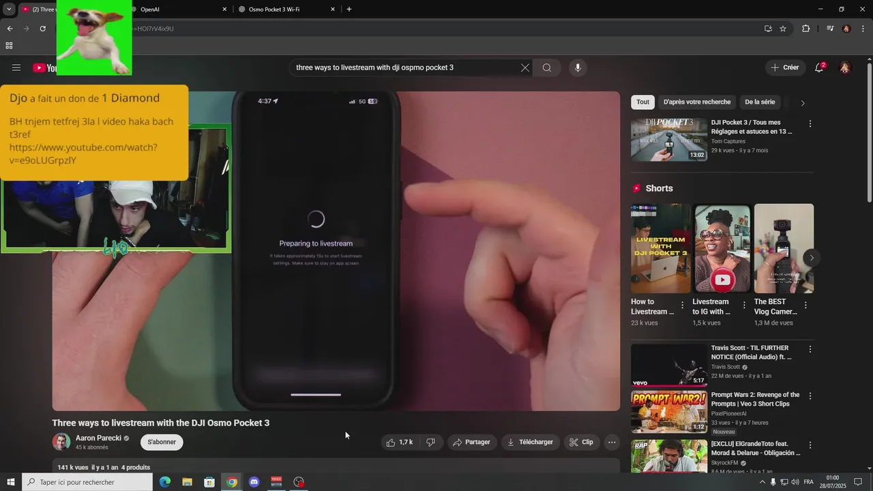The image size is (873, 491).
Task: Open Chrome extensions puzzle icon
Action: tap(806, 29)
